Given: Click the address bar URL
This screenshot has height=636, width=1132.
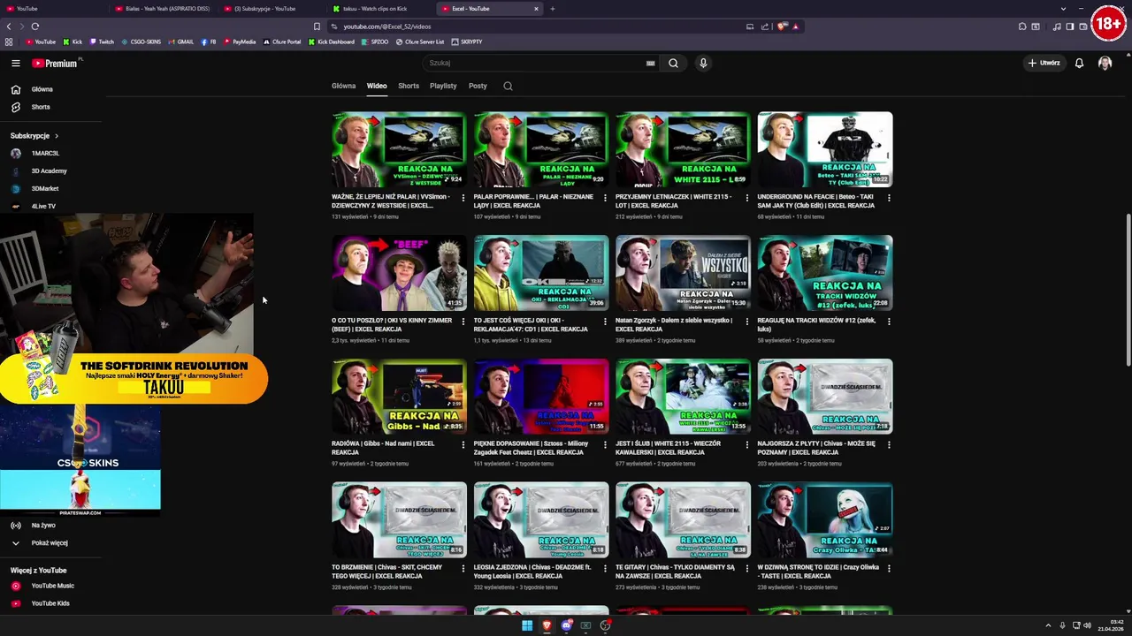Looking at the screenshot, I should click(x=387, y=26).
